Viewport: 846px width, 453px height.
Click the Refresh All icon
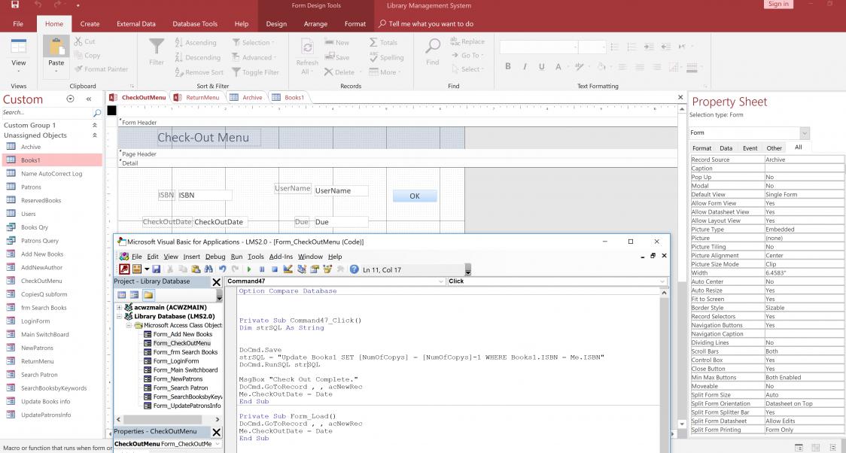pyautogui.click(x=307, y=47)
